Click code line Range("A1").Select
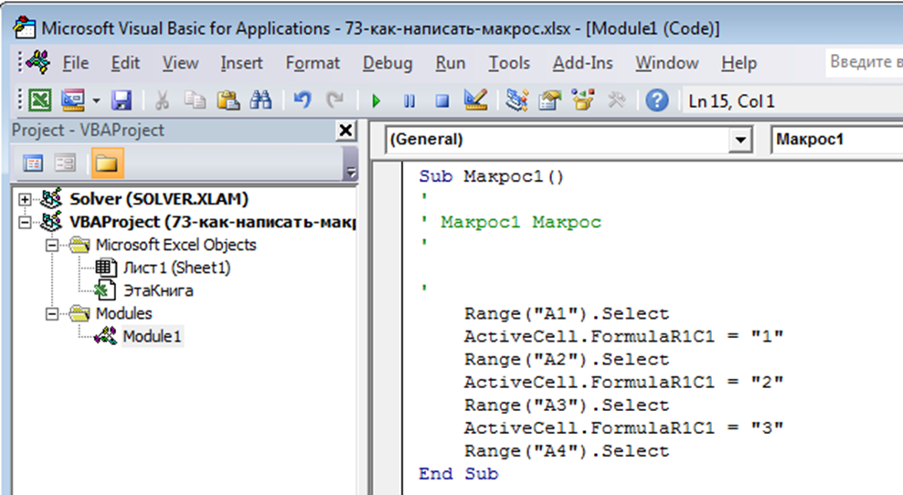Image resolution: width=903 pixels, height=495 pixels. (x=567, y=313)
